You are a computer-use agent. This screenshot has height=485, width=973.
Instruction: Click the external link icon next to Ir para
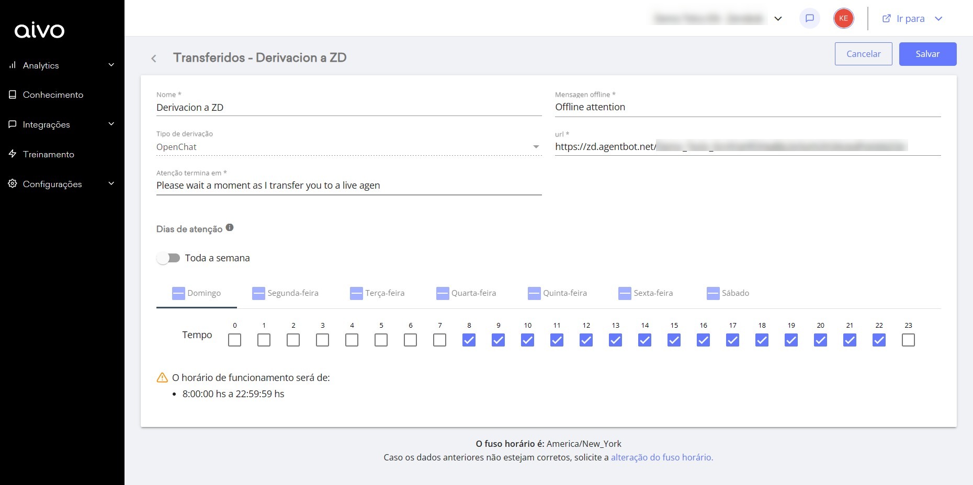[887, 18]
